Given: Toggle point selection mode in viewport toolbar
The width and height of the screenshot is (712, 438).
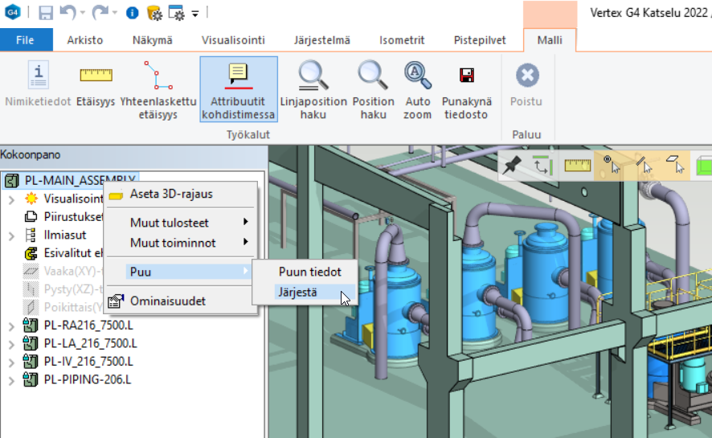Looking at the screenshot, I should pos(611,166).
